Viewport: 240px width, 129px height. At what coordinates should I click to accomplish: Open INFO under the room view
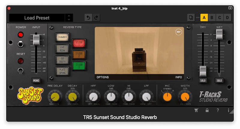[178, 77]
